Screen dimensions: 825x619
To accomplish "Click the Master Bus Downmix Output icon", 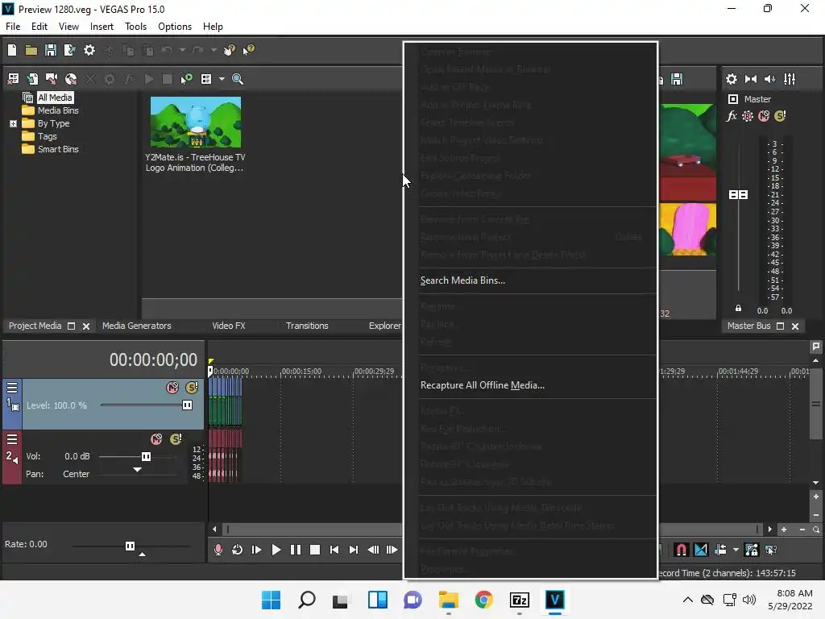I will pyautogui.click(x=751, y=79).
